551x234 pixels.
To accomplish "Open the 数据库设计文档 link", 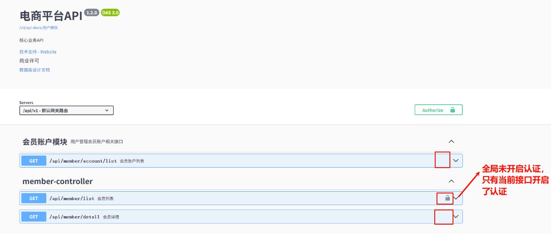I will pyautogui.click(x=35, y=70).
